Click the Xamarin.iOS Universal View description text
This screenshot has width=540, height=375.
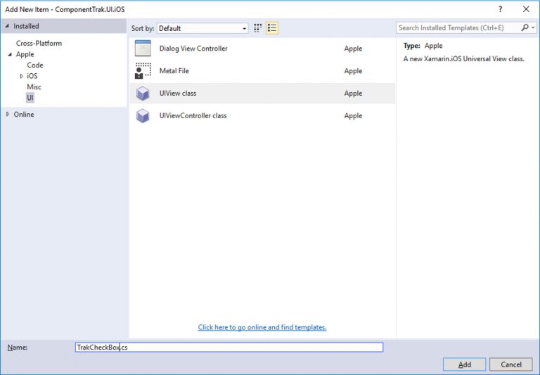click(464, 58)
